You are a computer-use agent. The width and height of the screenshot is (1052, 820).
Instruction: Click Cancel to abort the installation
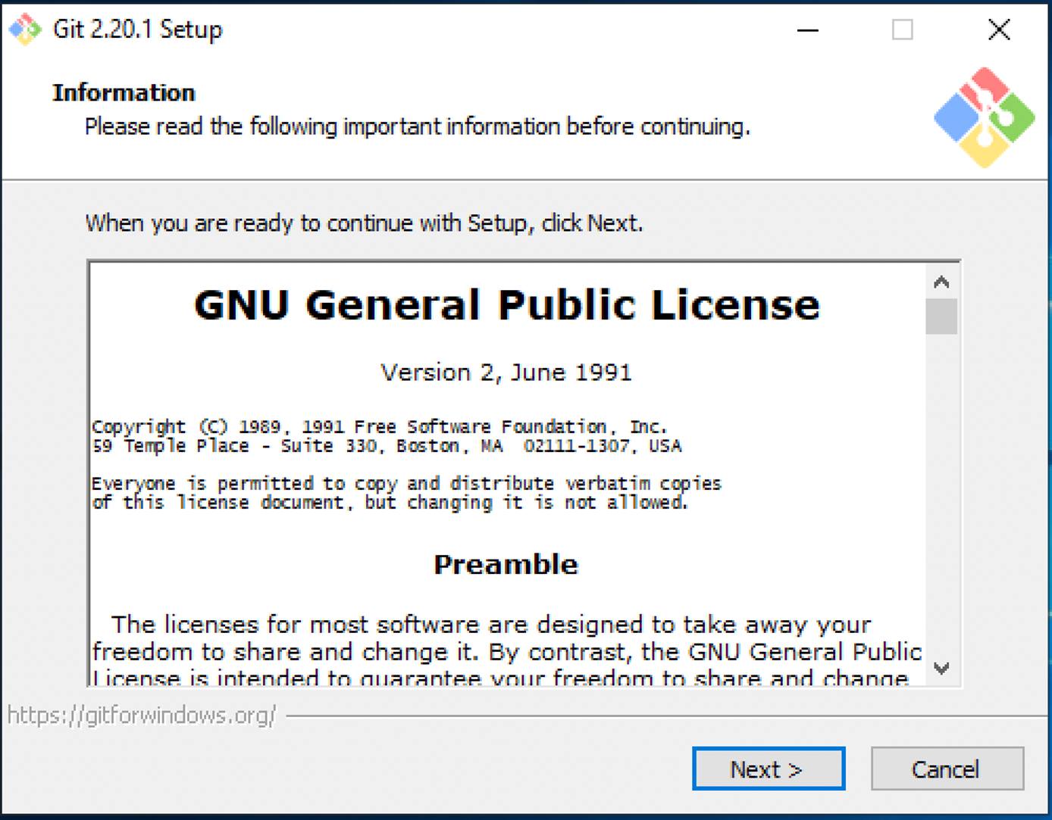(x=947, y=769)
